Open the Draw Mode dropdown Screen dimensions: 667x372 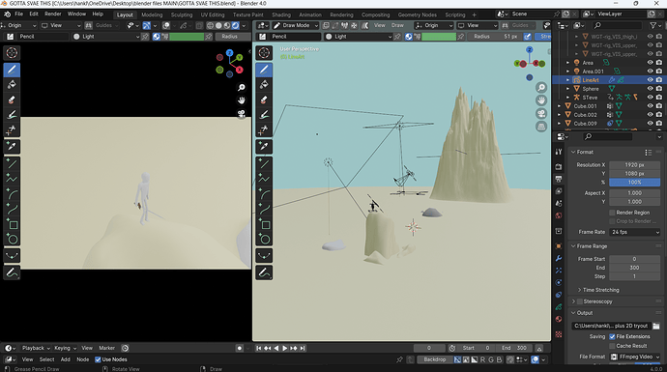[x=296, y=25]
